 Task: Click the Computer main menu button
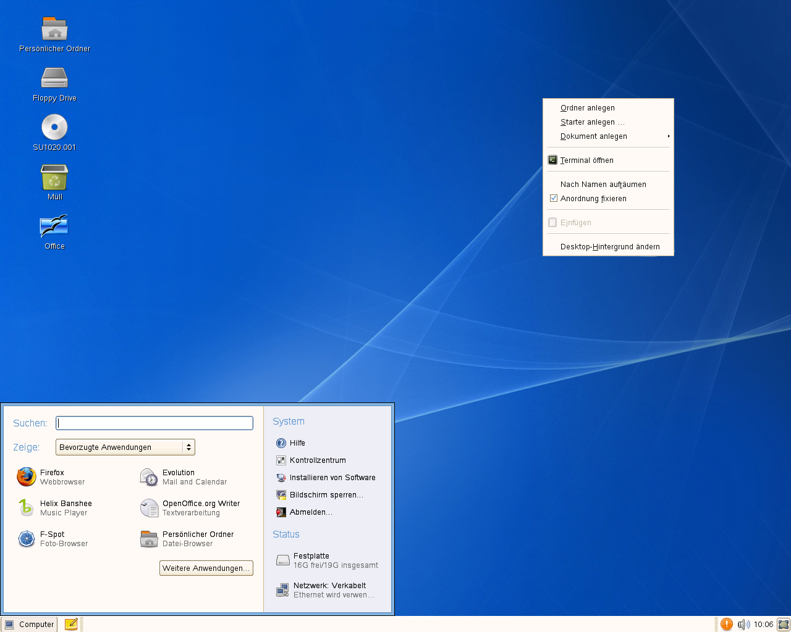30,625
